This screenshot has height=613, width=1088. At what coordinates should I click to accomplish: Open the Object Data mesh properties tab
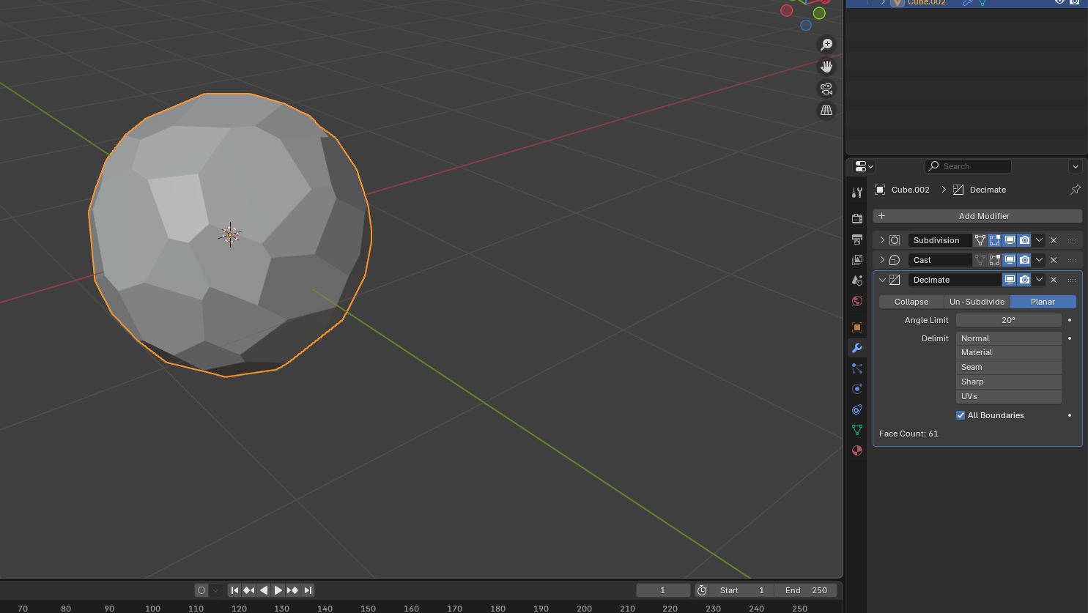pos(857,430)
